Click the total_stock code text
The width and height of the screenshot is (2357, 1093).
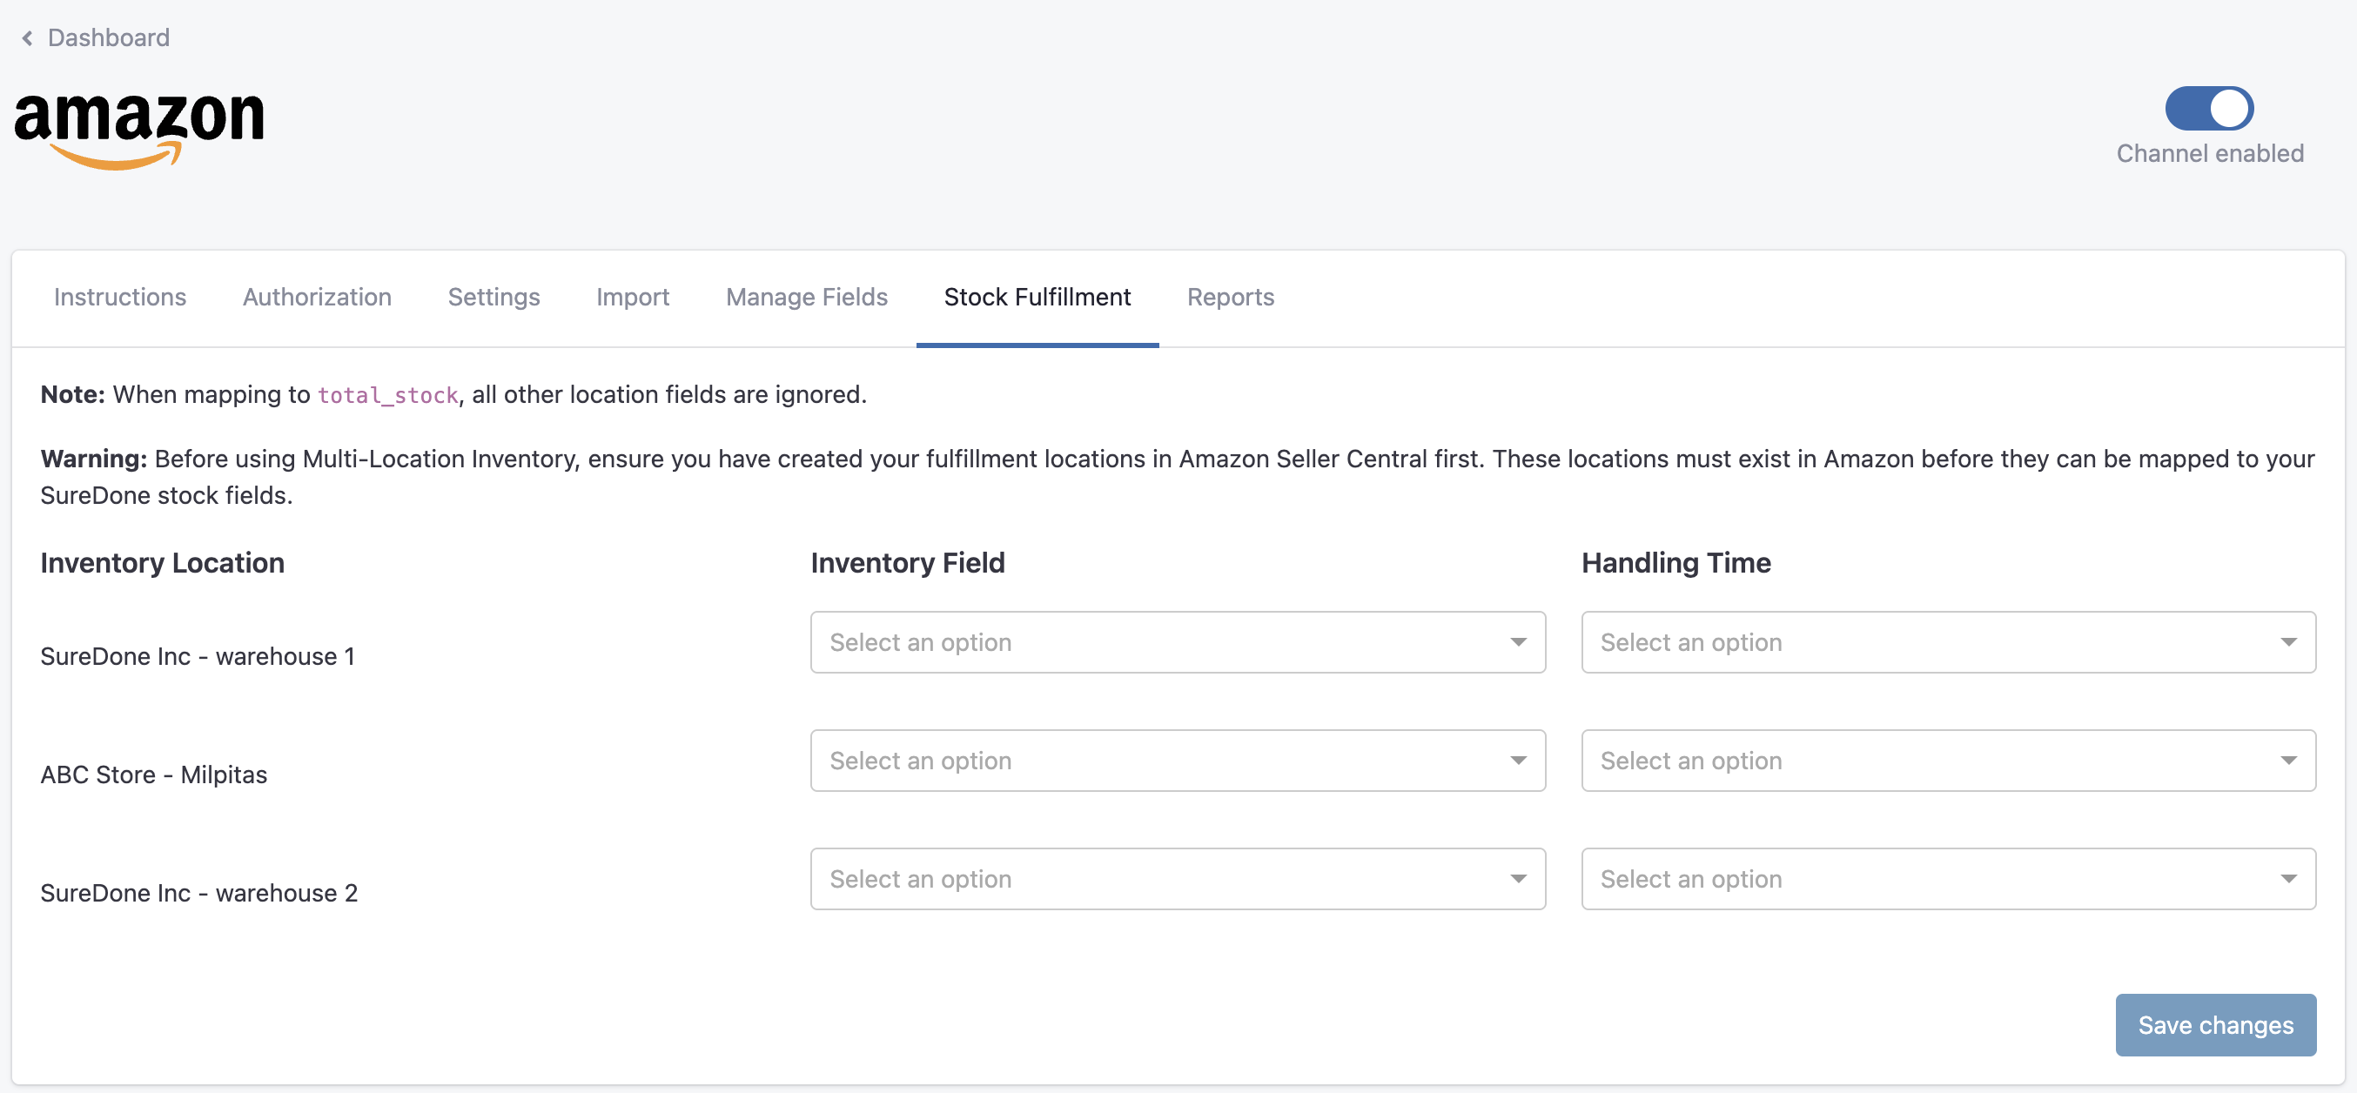tap(387, 395)
